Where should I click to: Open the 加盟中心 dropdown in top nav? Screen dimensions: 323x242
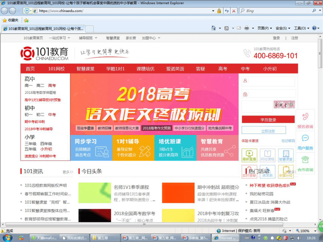click(x=151, y=38)
